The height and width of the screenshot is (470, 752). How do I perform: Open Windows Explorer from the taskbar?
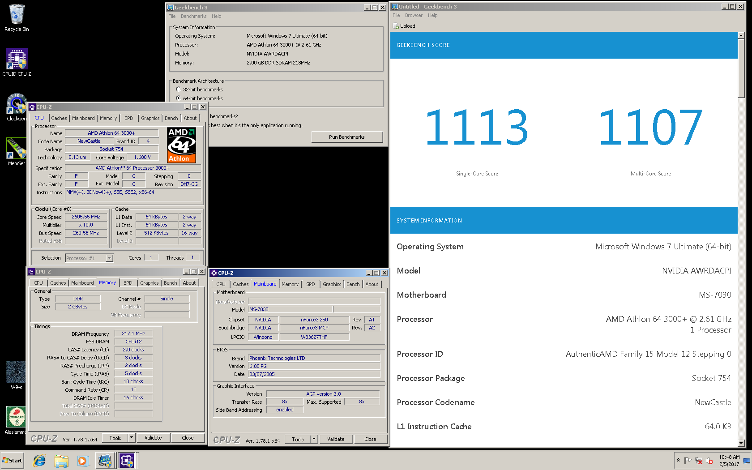pyautogui.click(x=61, y=461)
